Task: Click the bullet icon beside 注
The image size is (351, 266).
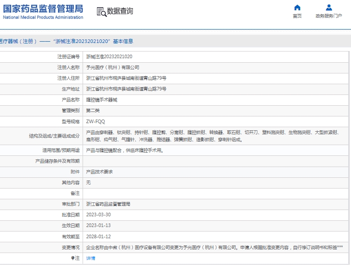Action: 73,258
